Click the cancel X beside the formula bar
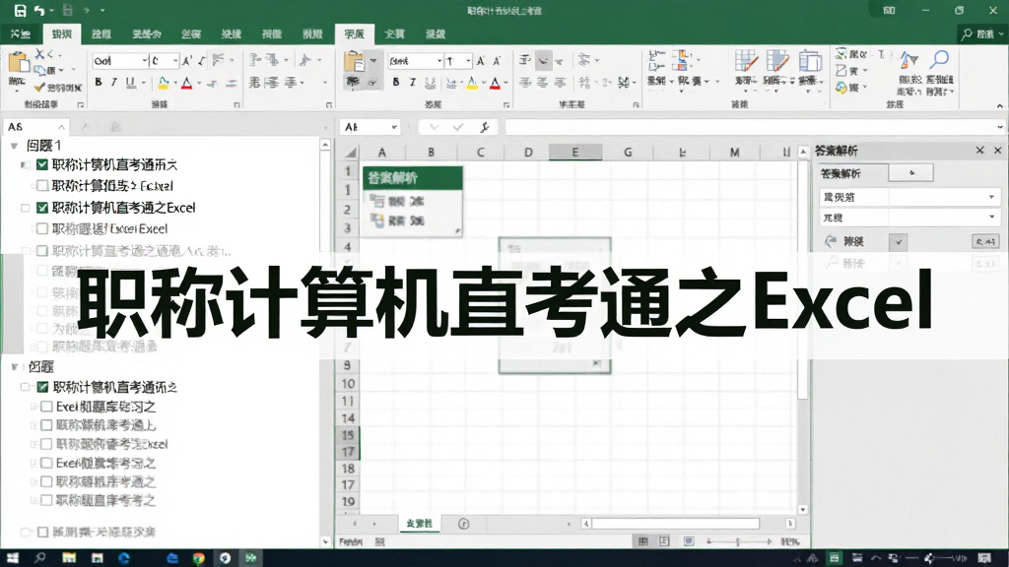Screen dimensions: 1009x567 434,127
